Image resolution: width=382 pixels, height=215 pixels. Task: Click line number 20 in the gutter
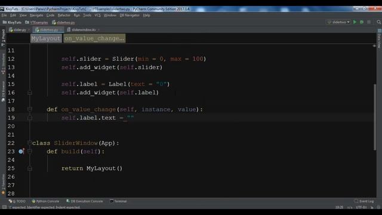[x=11, y=126]
